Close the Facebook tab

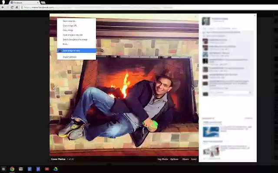(38, 3)
